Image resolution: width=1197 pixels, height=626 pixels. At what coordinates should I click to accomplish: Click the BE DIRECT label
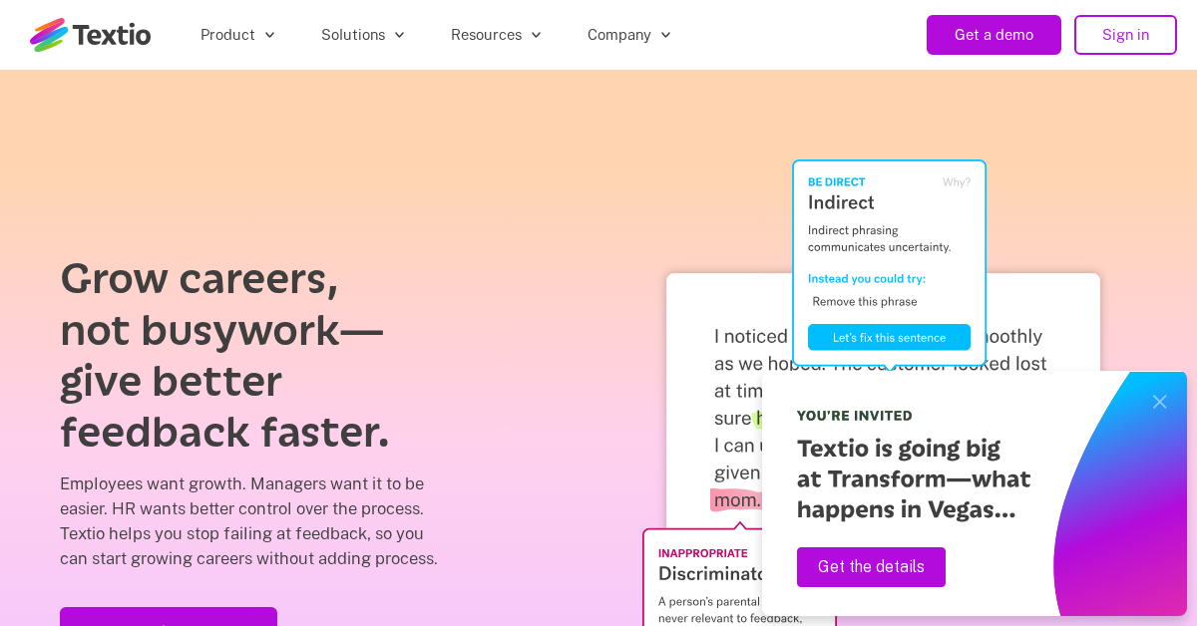point(837,182)
